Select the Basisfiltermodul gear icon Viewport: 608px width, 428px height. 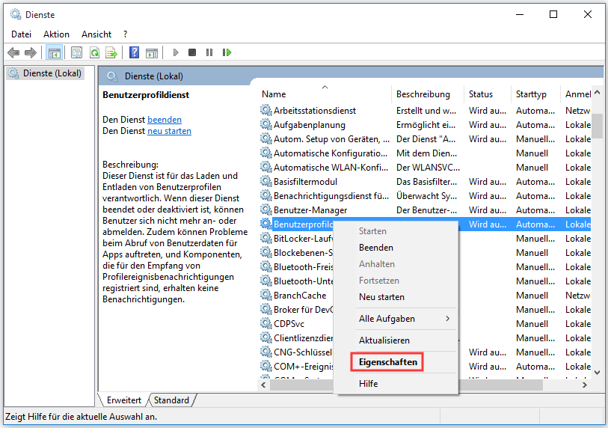point(265,181)
